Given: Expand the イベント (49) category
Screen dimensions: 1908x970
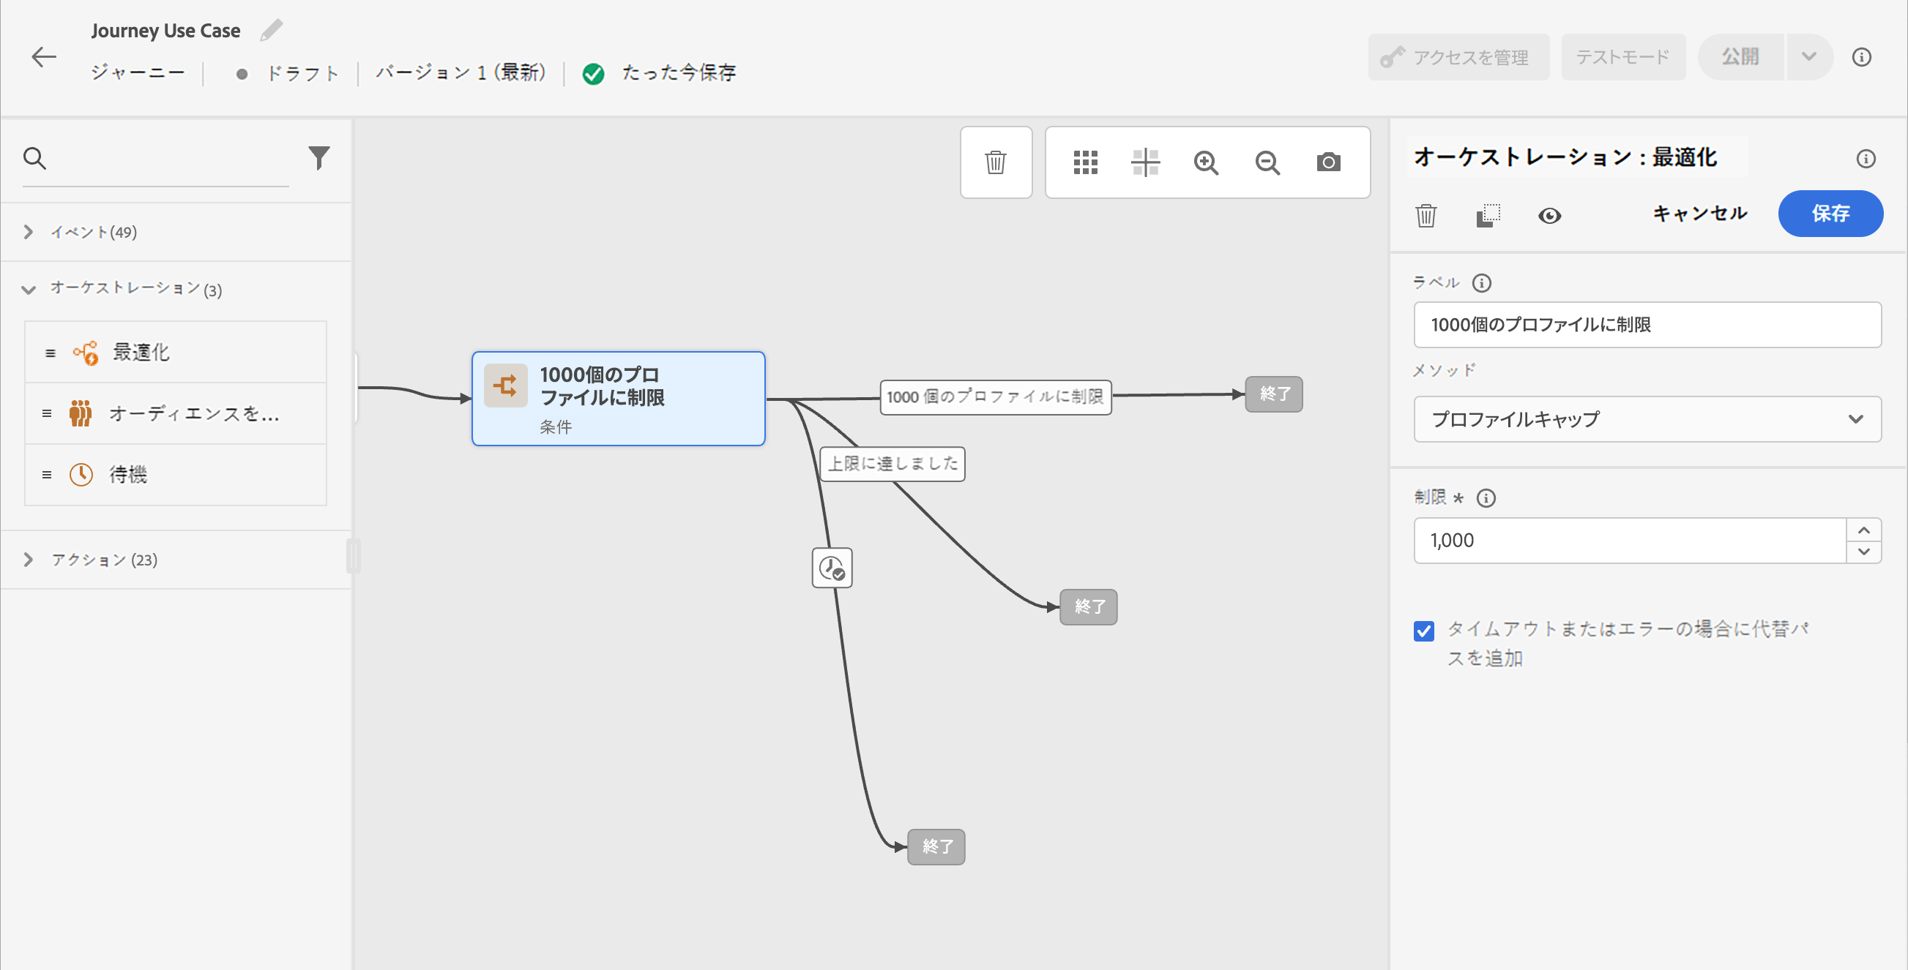Looking at the screenshot, I should 28,232.
